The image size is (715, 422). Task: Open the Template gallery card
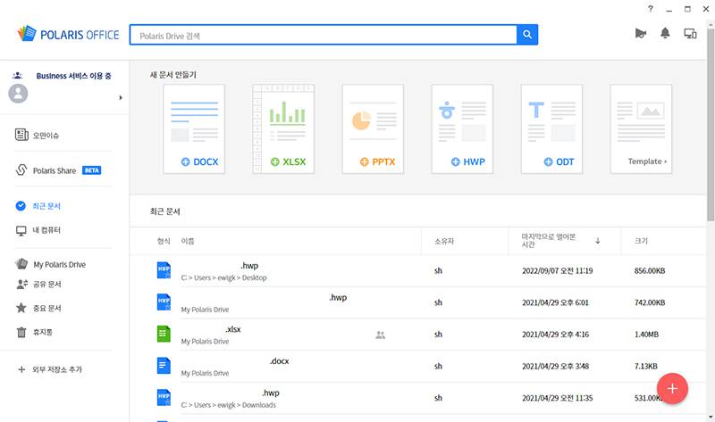coord(641,128)
